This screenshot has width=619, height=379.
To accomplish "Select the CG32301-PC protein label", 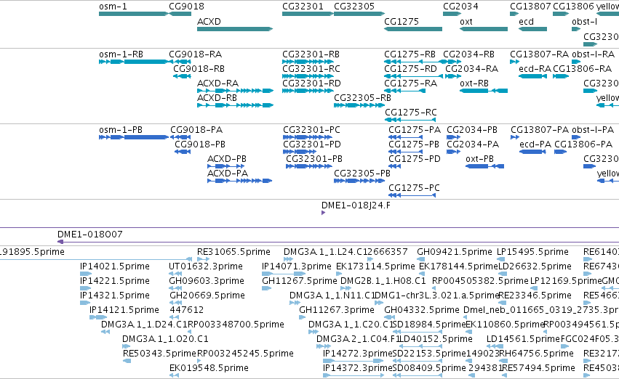I will [x=311, y=130].
